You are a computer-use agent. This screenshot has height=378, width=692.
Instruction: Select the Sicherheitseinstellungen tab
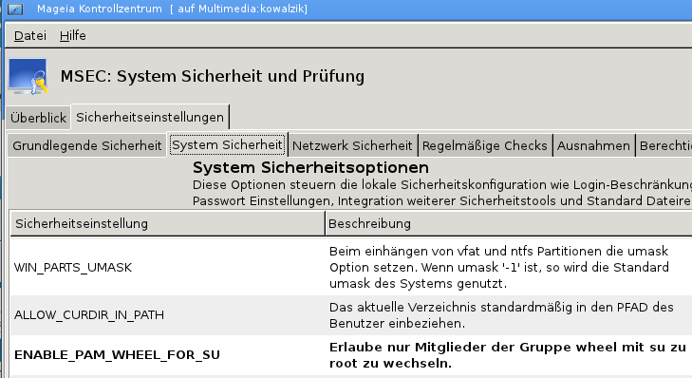coord(150,117)
